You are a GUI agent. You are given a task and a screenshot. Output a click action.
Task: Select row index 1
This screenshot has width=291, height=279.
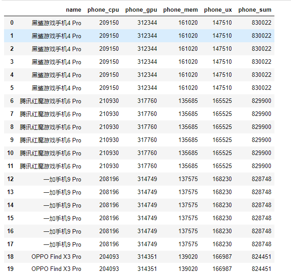tap(12, 35)
